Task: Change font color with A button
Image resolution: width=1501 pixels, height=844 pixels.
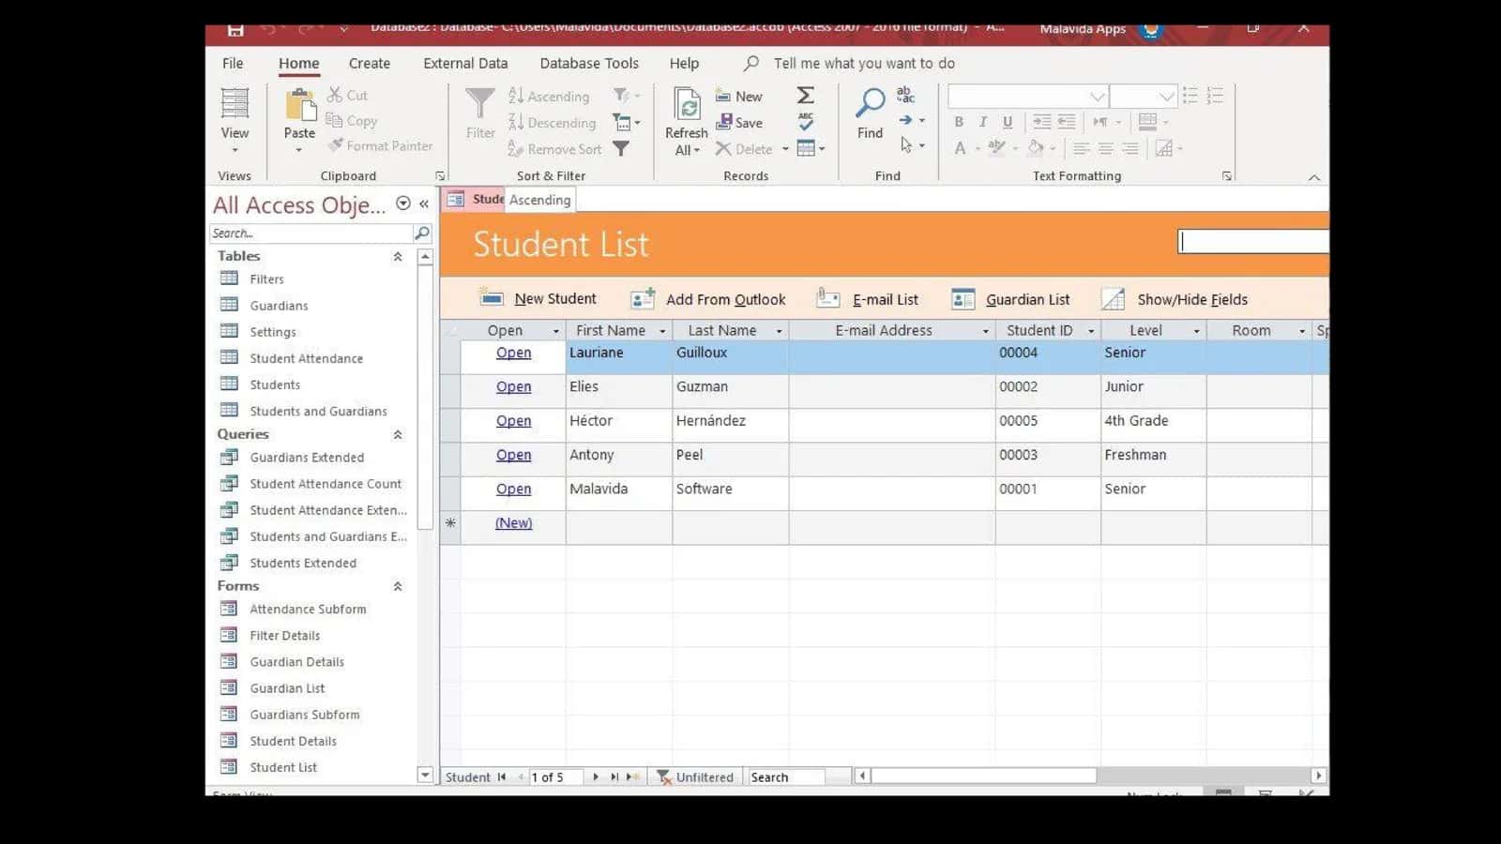Action: (960, 148)
